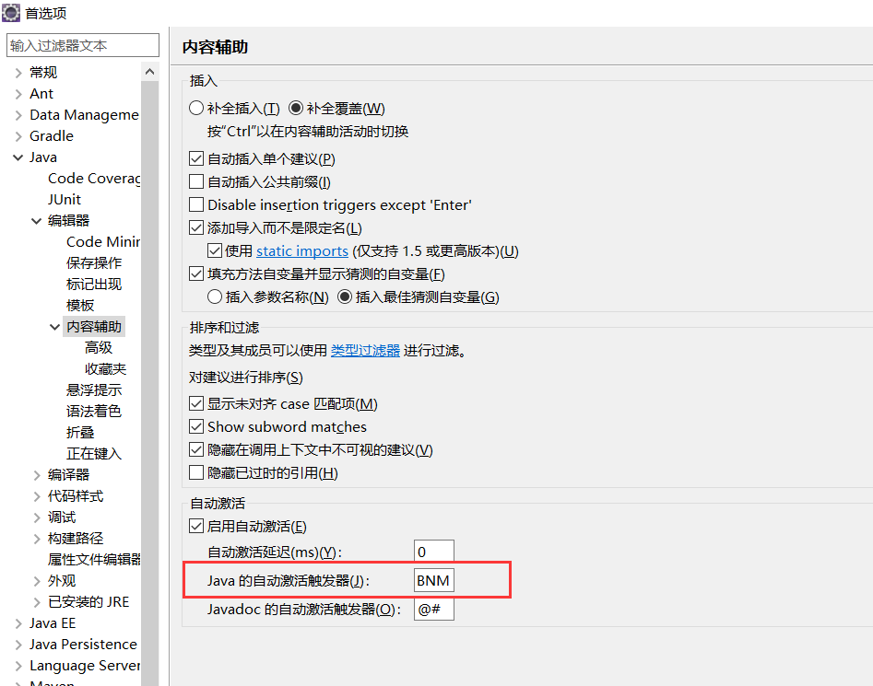Toggle 显示未对齐 case 匹配项(M) checkbox

click(196, 403)
